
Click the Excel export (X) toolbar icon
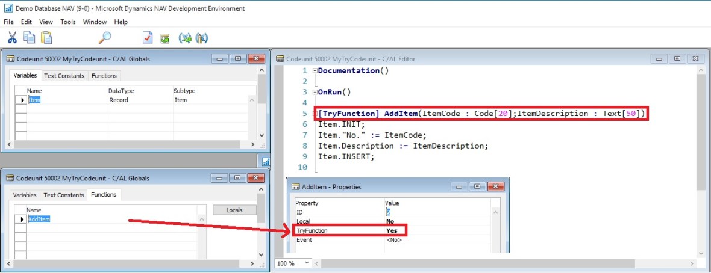pos(185,38)
